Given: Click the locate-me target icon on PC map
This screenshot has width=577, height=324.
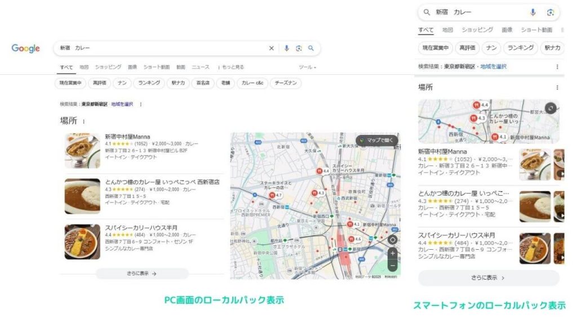Looking at the screenshot, I should pyautogui.click(x=393, y=240).
